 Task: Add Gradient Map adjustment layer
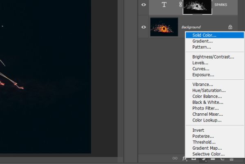(215, 148)
